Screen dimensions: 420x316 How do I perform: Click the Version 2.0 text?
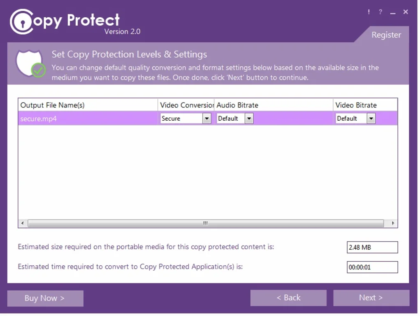[122, 32]
